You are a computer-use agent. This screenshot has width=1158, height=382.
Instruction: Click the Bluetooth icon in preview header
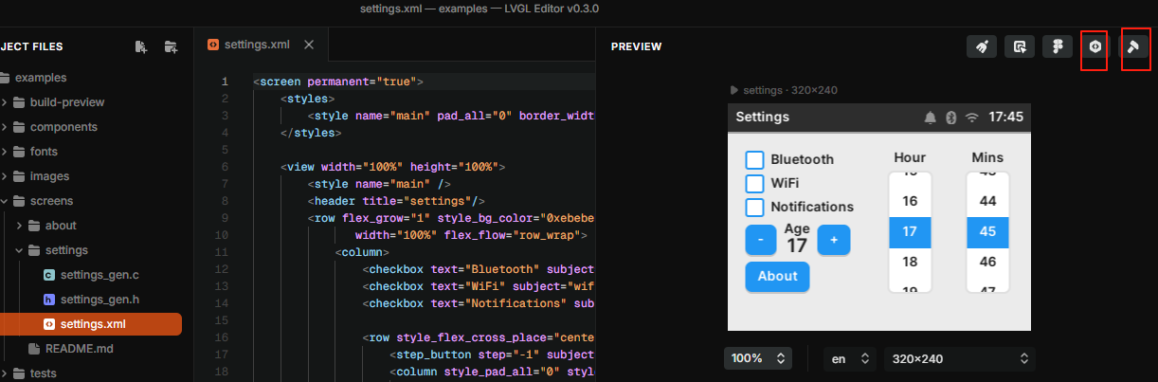click(x=950, y=118)
